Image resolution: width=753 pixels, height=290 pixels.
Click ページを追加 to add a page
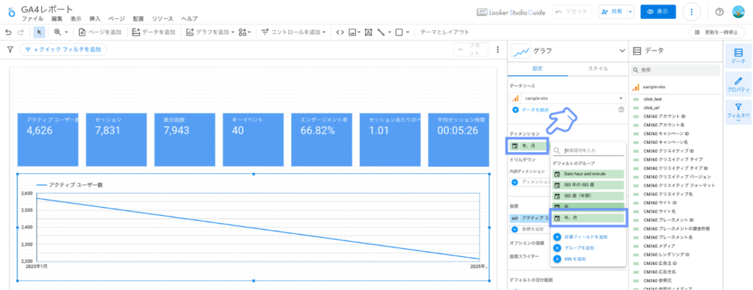click(100, 32)
